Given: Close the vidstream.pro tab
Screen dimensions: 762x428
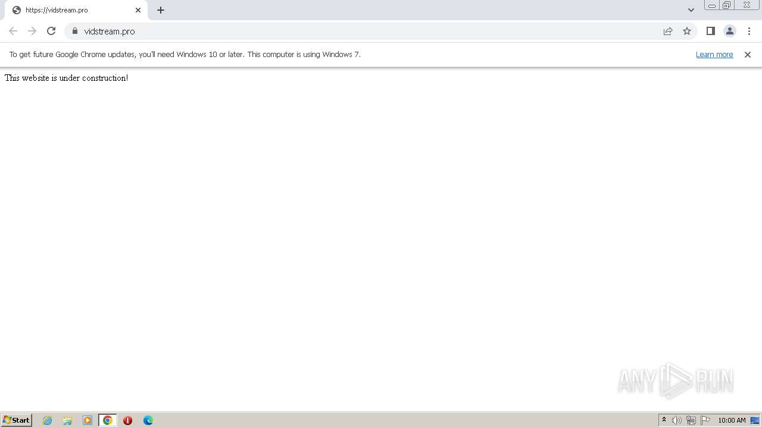Looking at the screenshot, I should pyautogui.click(x=138, y=10).
